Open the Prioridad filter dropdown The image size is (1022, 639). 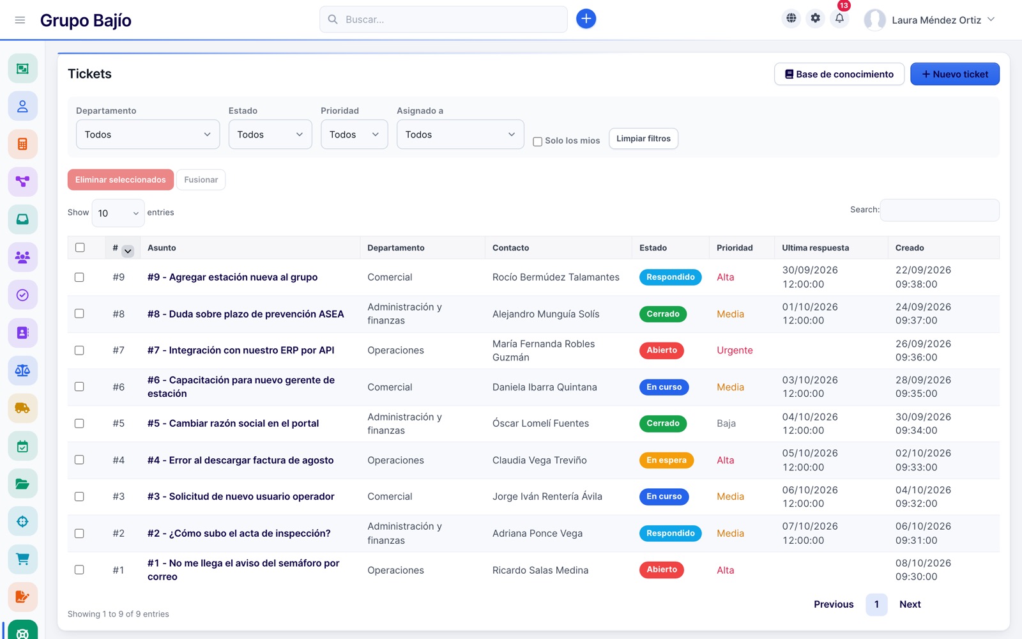pyautogui.click(x=354, y=134)
